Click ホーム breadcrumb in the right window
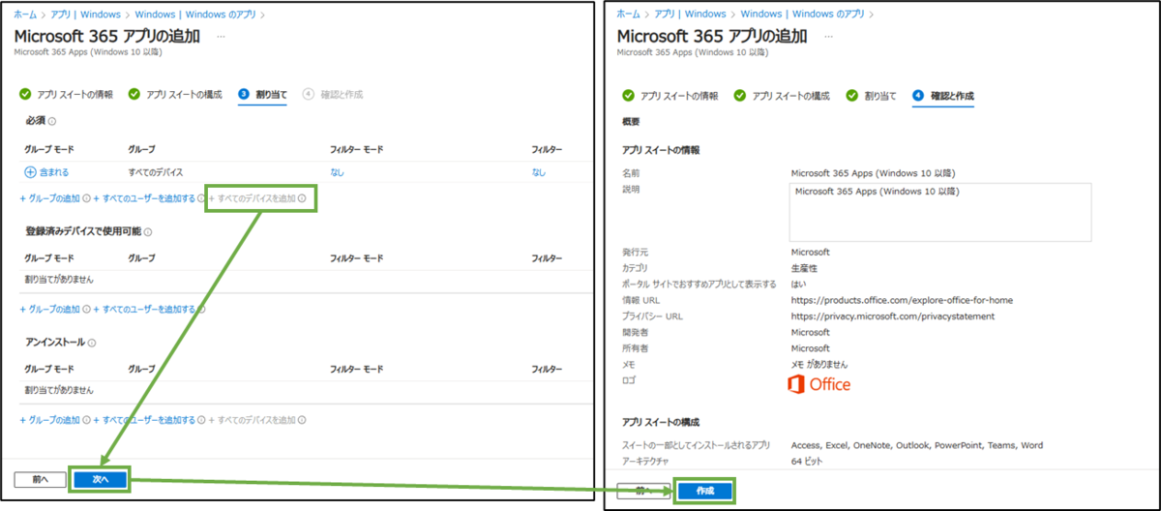 point(628,14)
